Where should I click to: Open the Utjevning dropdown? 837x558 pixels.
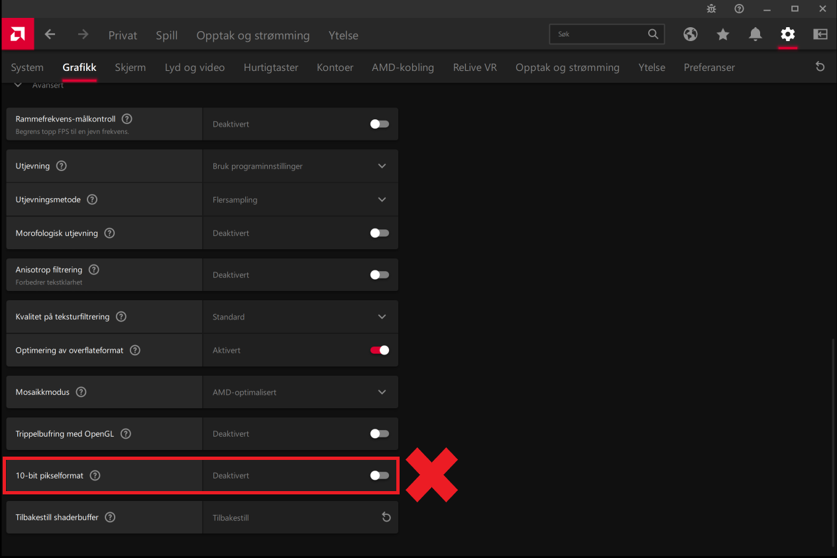[300, 166]
